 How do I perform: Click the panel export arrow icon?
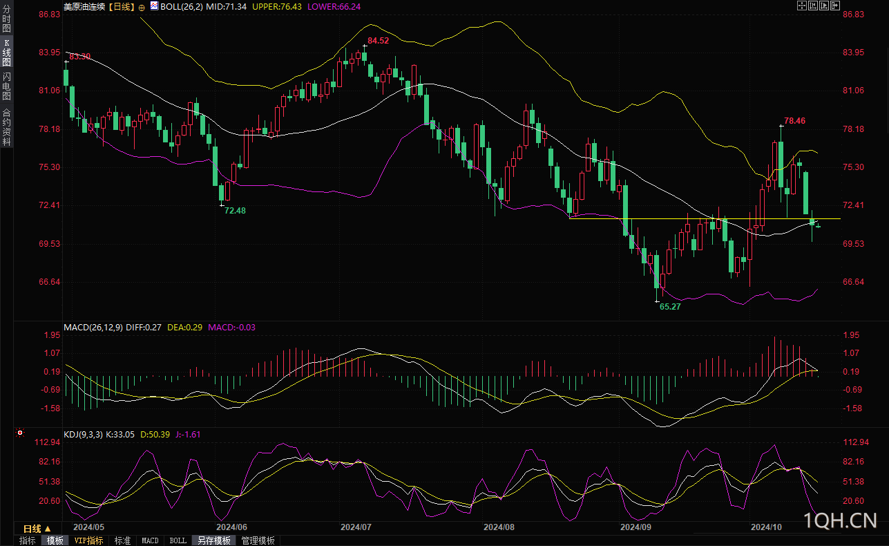(x=835, y=6)
